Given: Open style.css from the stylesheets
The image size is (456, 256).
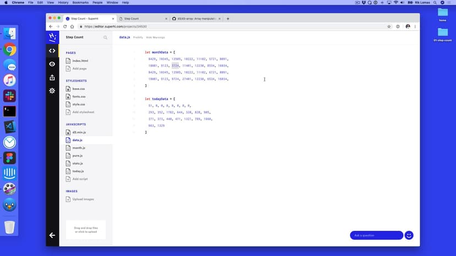Looking at the screenshot, I should [79, 104].
